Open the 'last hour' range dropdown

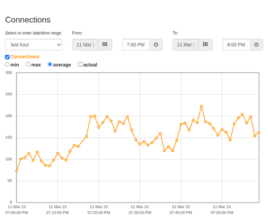[x=34, y=44]
